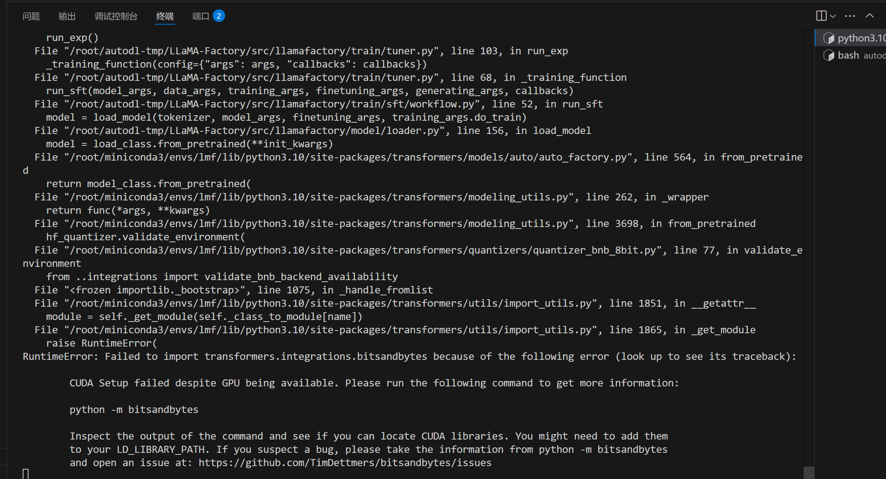The width and height of the screenshot is (886, 479).
Task: Open the bitsandbytes GitHub issues link
Action: pos(345,463)
